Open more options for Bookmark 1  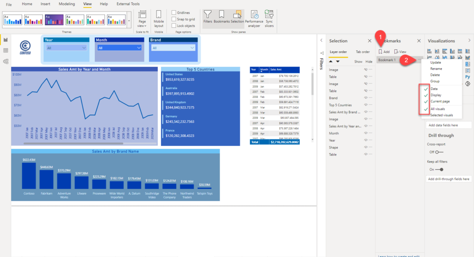pos(419,60)
